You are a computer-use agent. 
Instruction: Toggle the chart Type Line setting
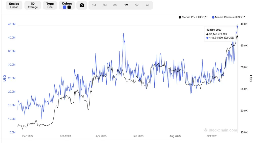(x=50, y=5)
